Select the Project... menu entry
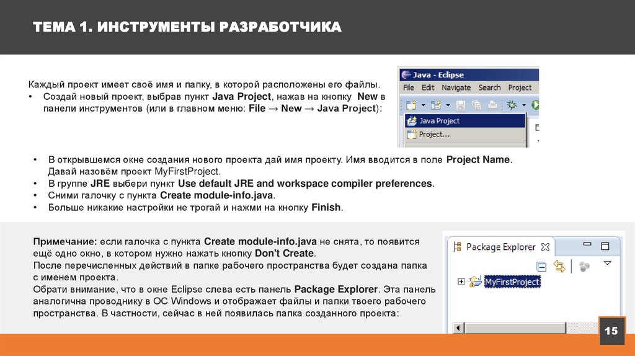Image resolution: width=635 pixels, height=356 pixels. [465, 134]
